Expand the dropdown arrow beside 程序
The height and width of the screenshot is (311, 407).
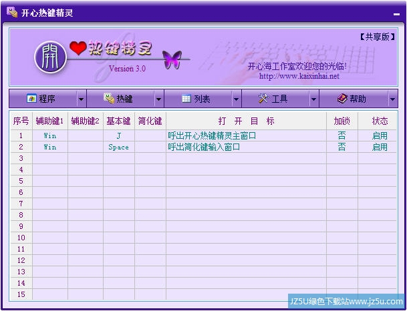point(82,99)
